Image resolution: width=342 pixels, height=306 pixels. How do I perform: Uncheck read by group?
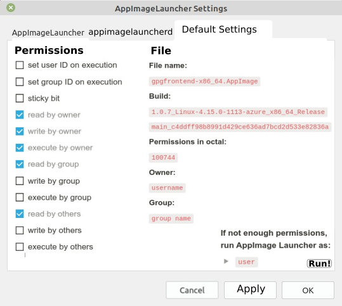[20, 164]
